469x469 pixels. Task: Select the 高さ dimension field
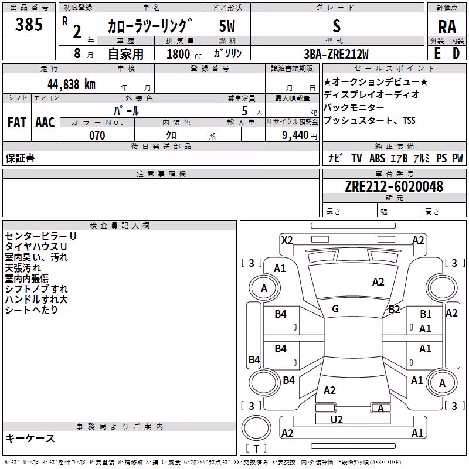[x=444, y=210]
